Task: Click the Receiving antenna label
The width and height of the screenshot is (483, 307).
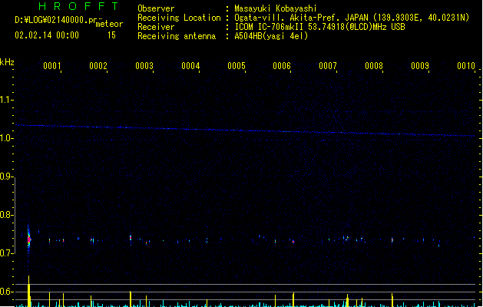Action: 177,36
